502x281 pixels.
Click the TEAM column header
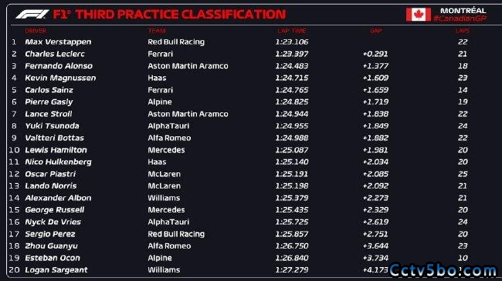pos(157,31)
